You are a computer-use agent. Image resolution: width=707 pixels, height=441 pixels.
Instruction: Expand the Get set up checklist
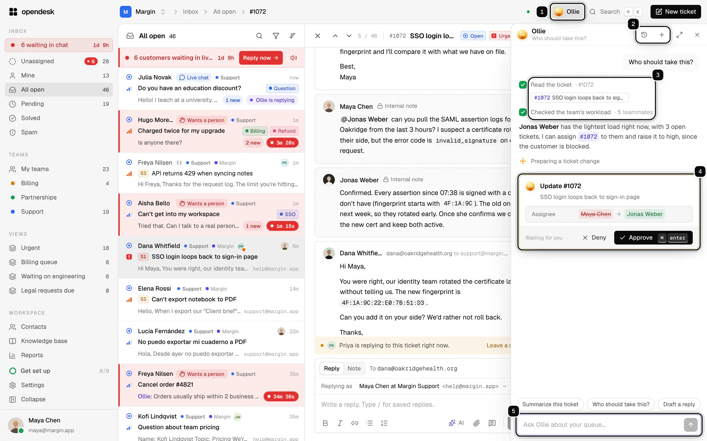pyautogui.click(x=59, y=371)
